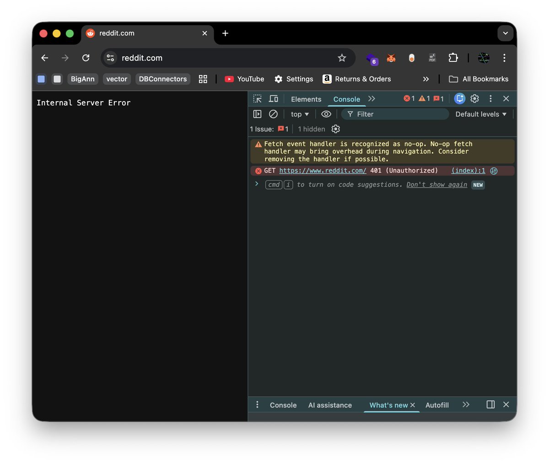The width and height of the screenshot is (549, 464).
Task: Reload the reddit.com page
Action: click(86, 58)
